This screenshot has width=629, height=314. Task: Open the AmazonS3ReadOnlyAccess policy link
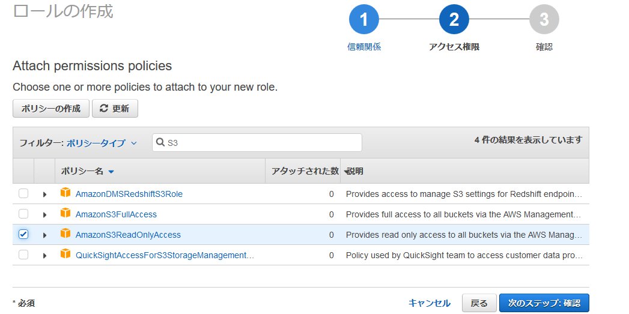(128, 235)
